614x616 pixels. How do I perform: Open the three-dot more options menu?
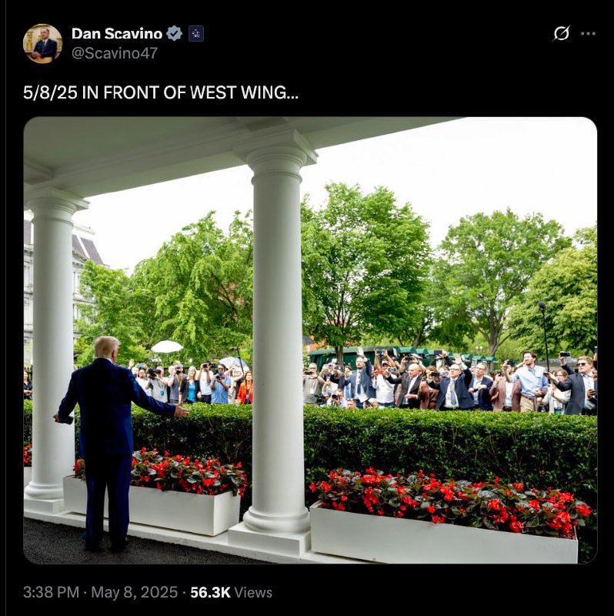coord(588,34)
